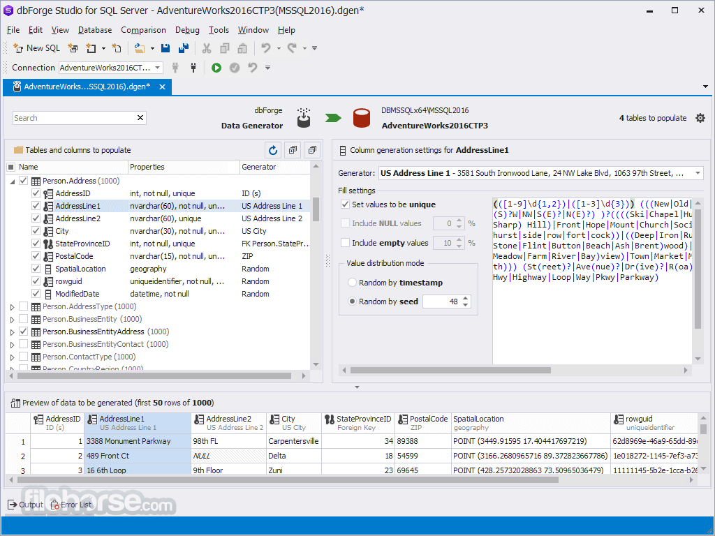The height and width of the screenshot is (536, 715).
Task: Expand the Person.ContactType node
Action: 13,357
